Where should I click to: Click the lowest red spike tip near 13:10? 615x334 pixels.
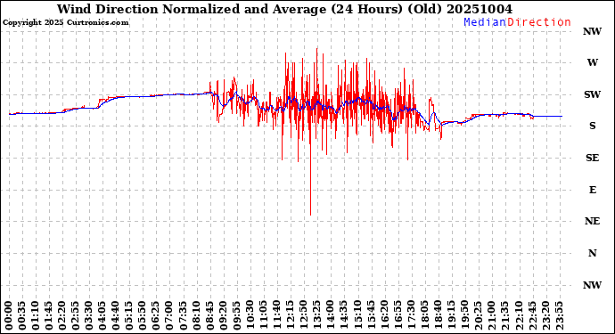pos(311,215)
